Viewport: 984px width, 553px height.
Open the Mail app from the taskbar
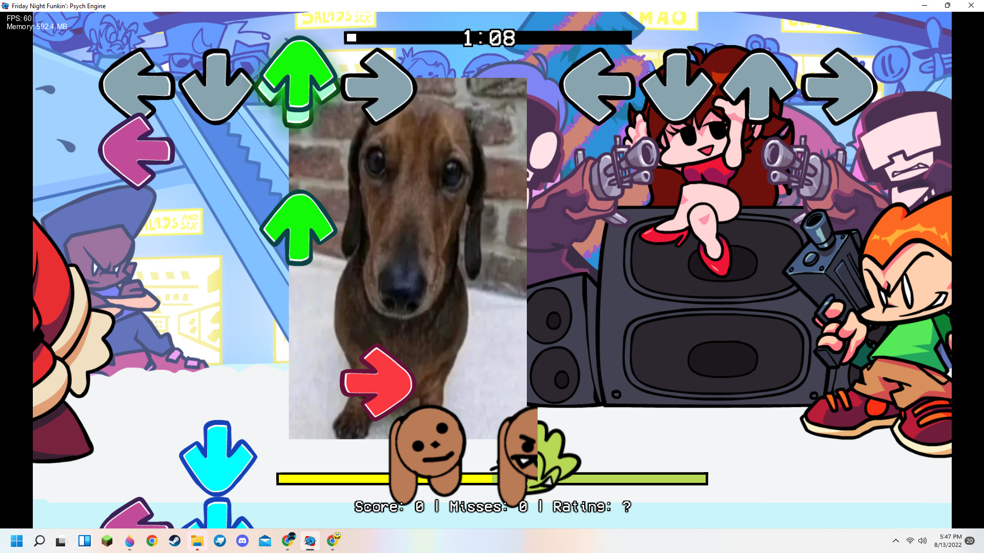coord(264,541)
